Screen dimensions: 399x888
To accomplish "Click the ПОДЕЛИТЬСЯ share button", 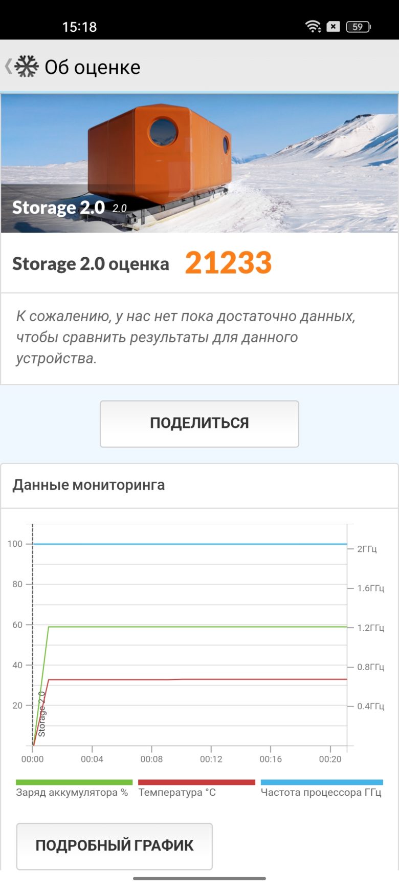I will pyautogui.click(x=199, y=424).
